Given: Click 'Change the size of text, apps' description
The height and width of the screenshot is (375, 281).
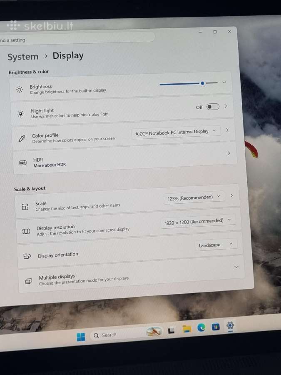Looking at the screenshot, I should tap(78, 207).
